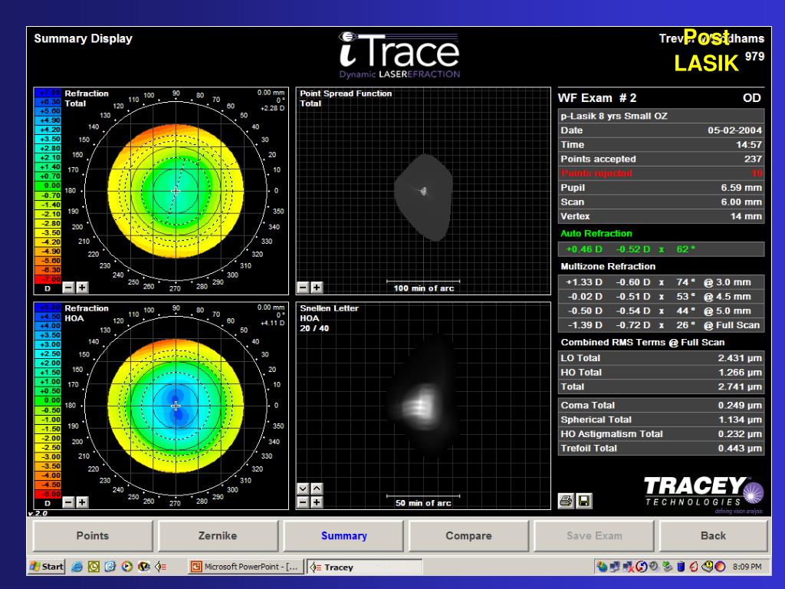This screenshot has height=589, width=785.
Task: Zoom out the Snellen Letter panel with minus
Action: [x=303, y=502]
